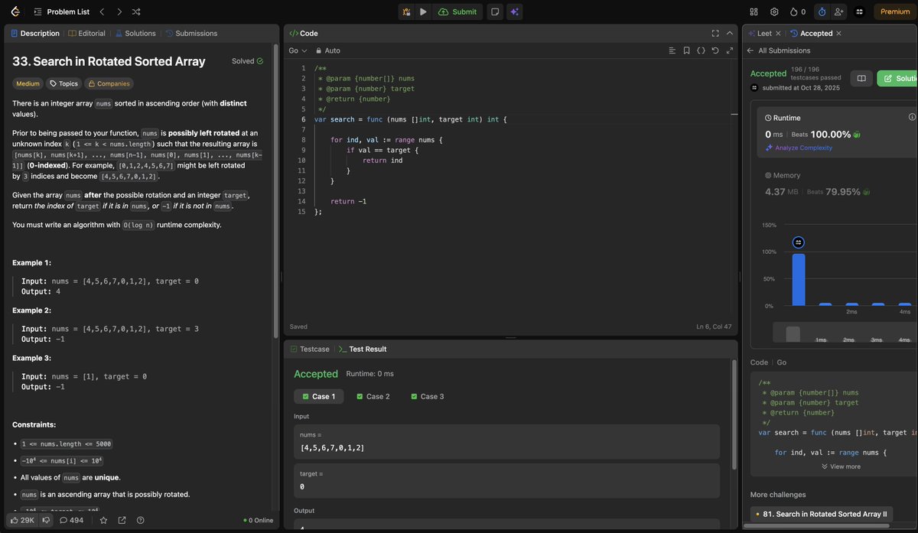The height and width of the screenshot is (533, 918).
Task: Reset code with the undo arrow icon
Action: (x=715, y=50)
